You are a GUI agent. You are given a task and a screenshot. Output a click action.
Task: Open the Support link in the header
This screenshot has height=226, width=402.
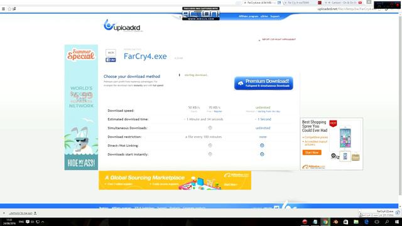click(x=275, y=16)
